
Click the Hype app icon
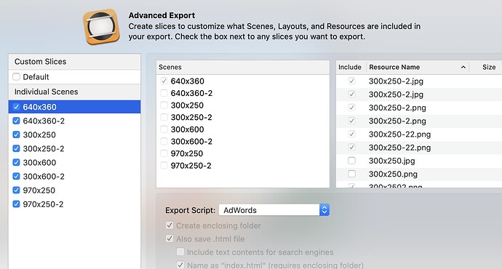click(x=101, y=27)
